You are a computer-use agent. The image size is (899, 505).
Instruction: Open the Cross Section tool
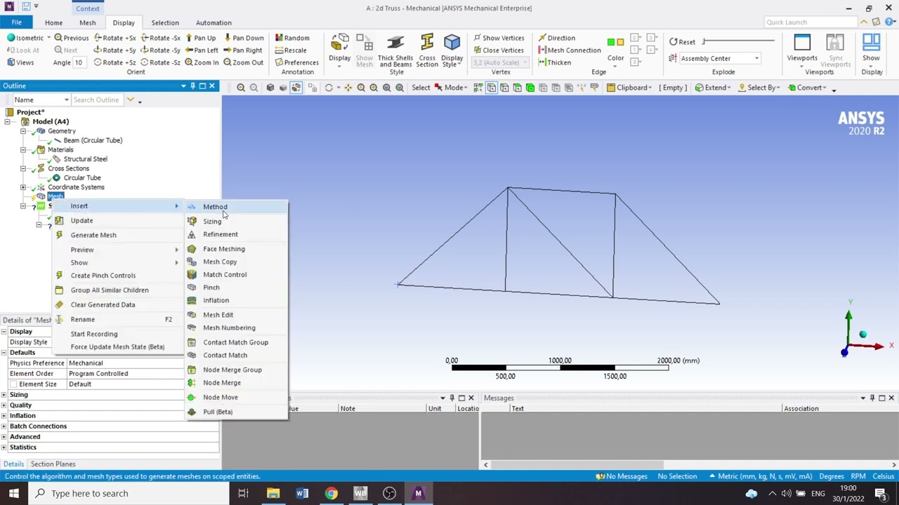click(426, 51)
